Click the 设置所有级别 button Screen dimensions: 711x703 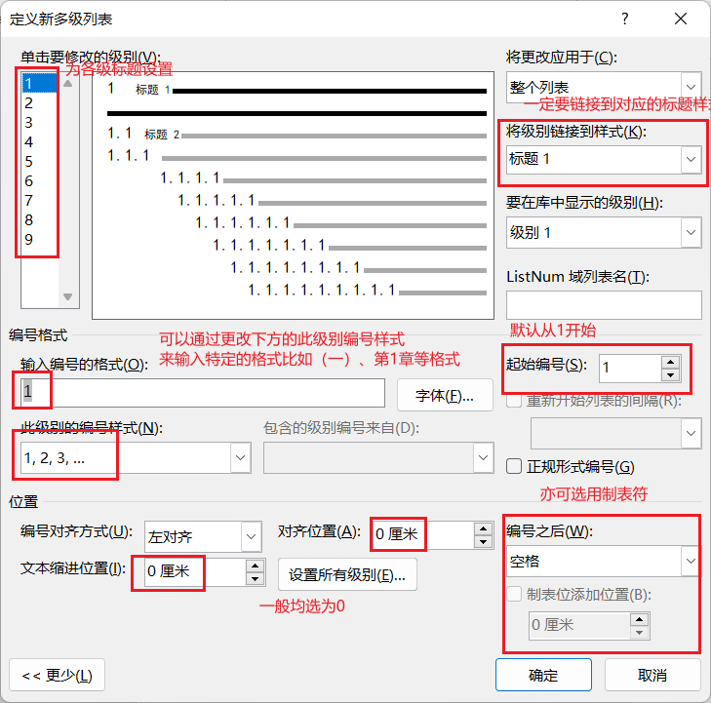(x=347, y=574)
